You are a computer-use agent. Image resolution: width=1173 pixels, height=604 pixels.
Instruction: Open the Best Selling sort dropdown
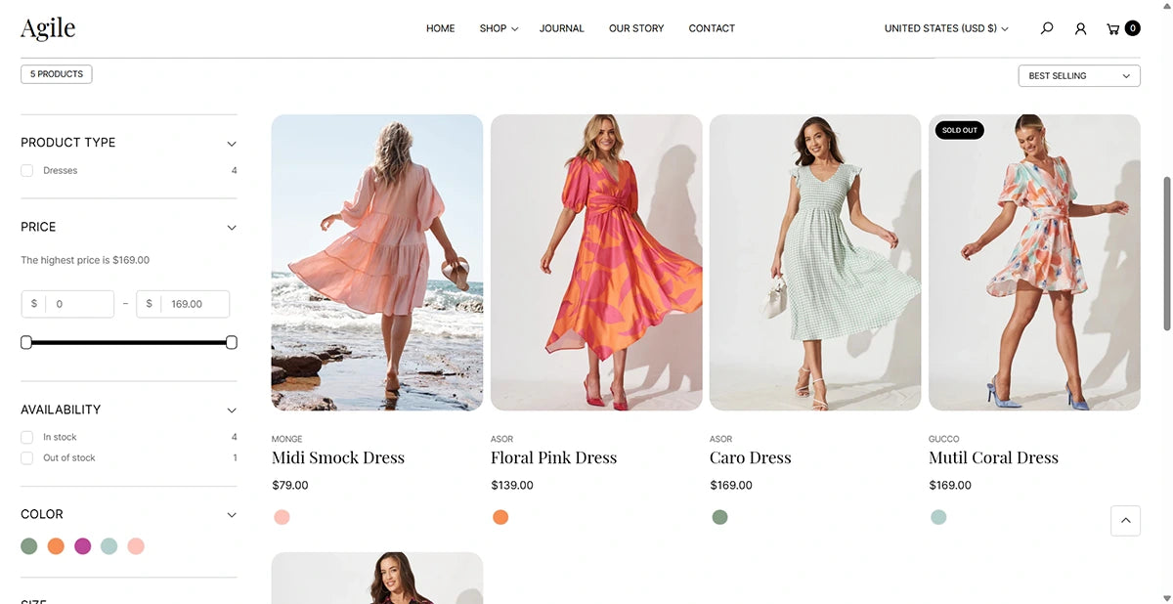coord(1079,75)
